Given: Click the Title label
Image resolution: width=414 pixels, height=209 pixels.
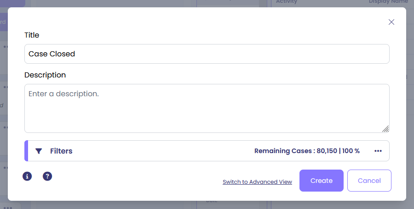Looking at the screenshot, I should [x=32, y=35].
